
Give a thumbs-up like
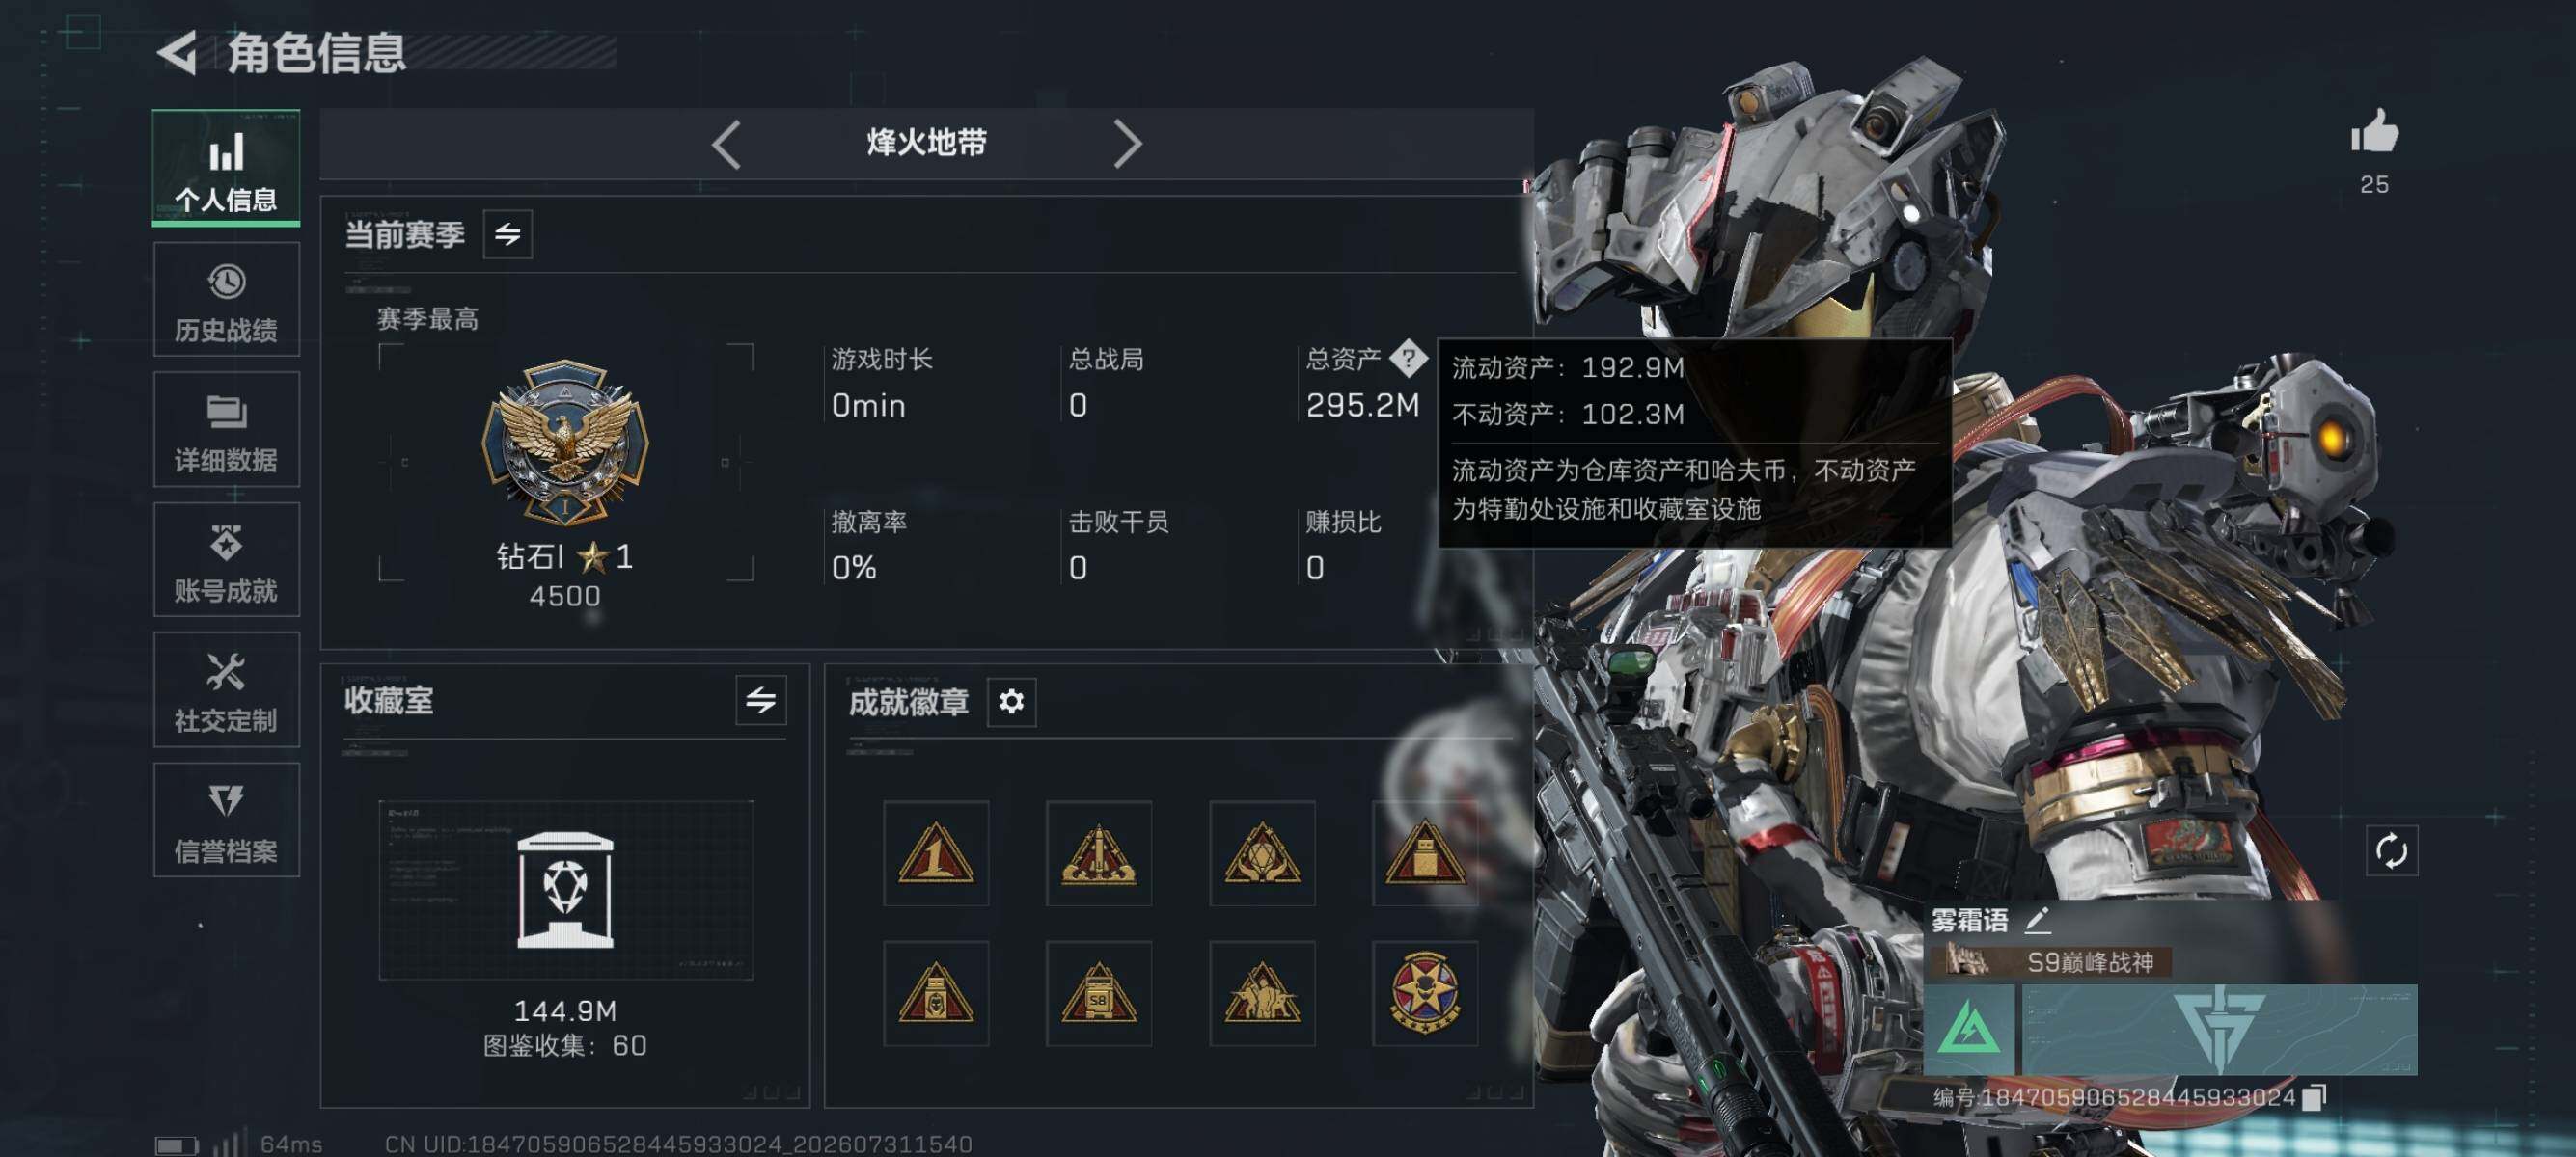pyautogui.click(x=2374, y=132)
